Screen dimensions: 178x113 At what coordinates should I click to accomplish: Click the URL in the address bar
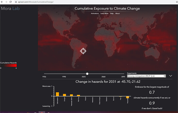point(36,2)
